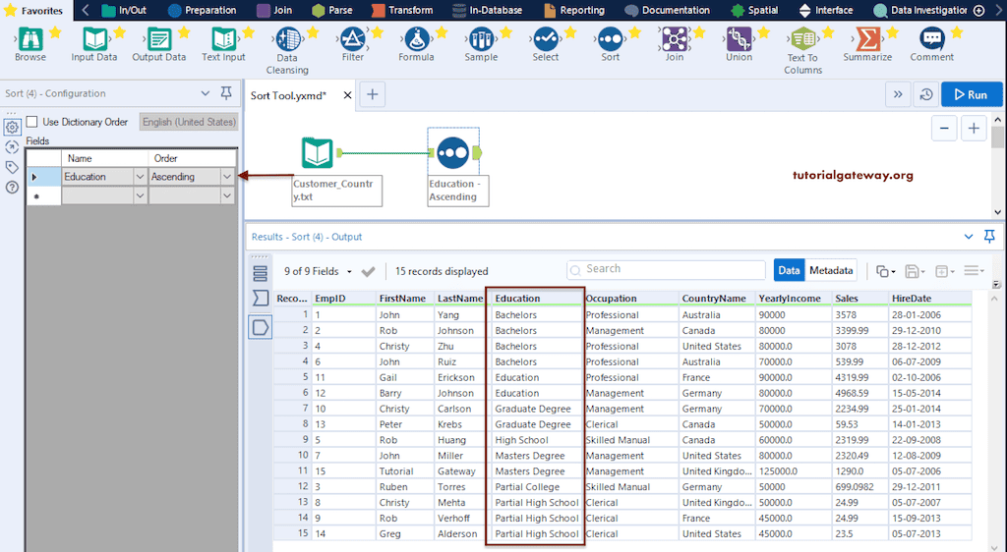This screenshot has height=552, width=1007.
Task: Expand the 9 of 9 Fields dropdown
Action: [349, 272]
